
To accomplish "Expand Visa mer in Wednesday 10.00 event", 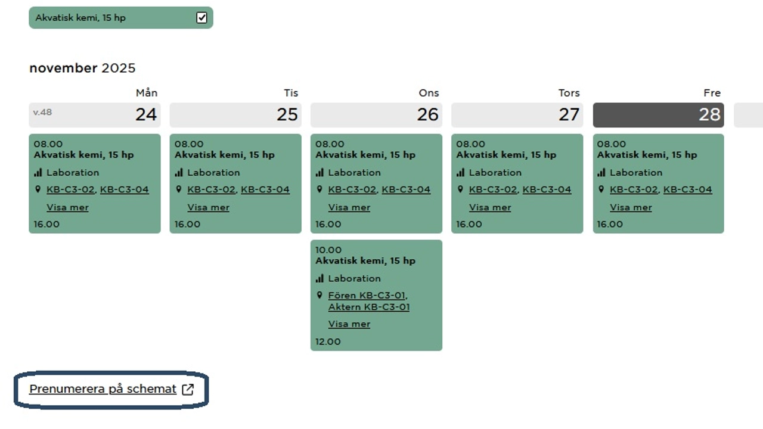I will [x=349, y=324].
